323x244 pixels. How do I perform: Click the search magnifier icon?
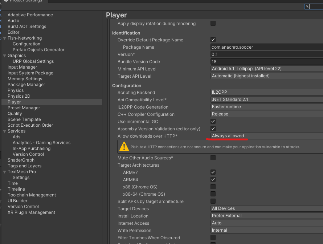coord(307,7)
